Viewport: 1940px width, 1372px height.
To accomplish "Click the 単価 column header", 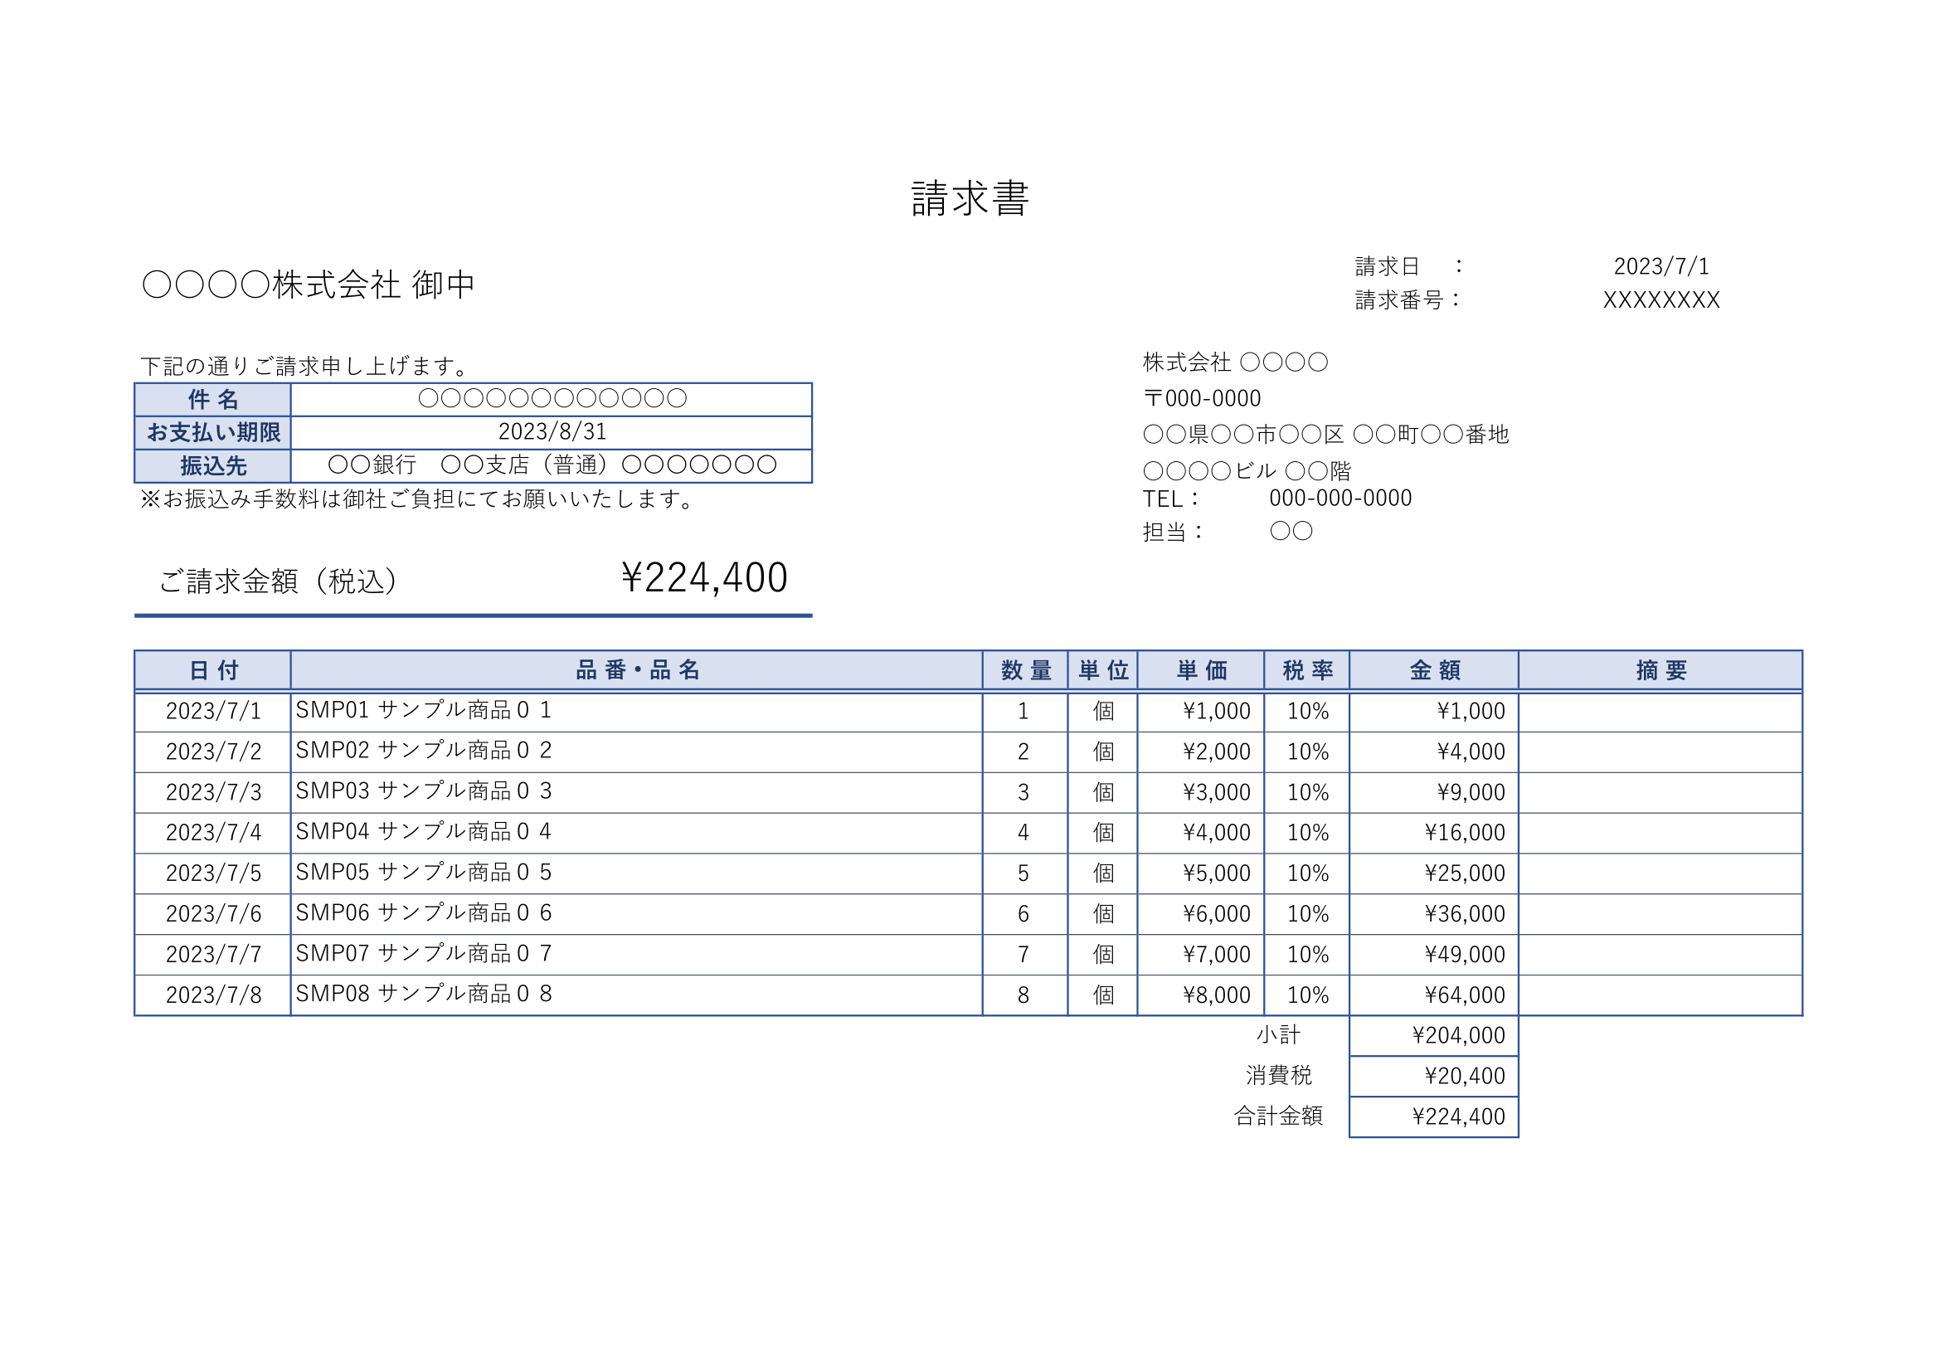I will [x=1201, y=671].
